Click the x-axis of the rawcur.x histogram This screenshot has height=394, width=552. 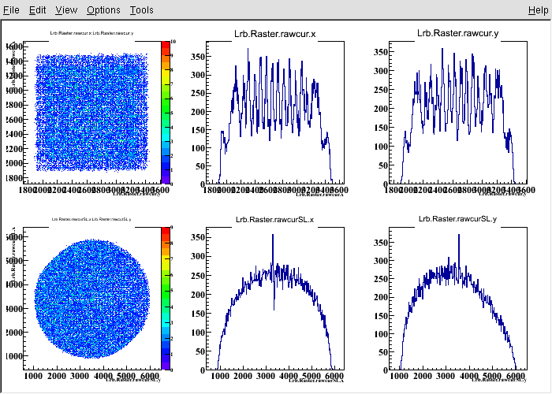click(275, 184)
